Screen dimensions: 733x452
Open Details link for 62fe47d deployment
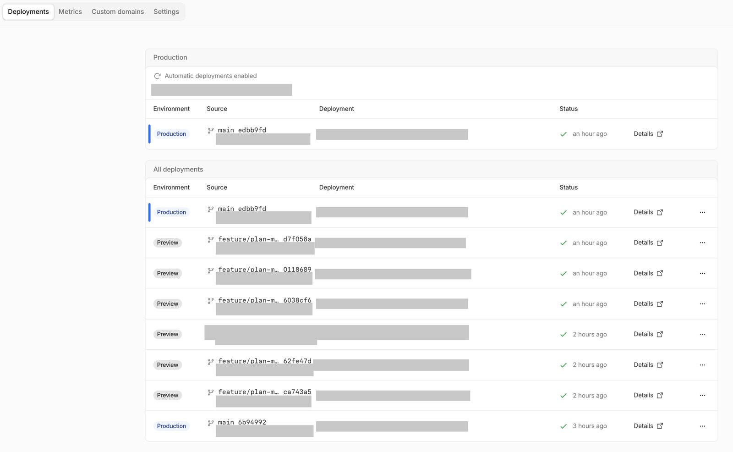pos(648,365)
